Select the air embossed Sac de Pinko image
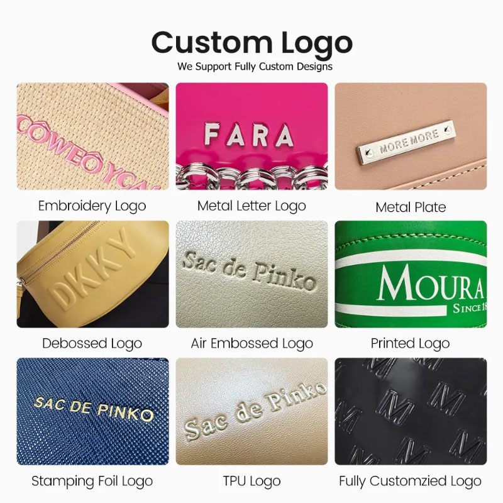Screen dimensions: 503x503 252,274
